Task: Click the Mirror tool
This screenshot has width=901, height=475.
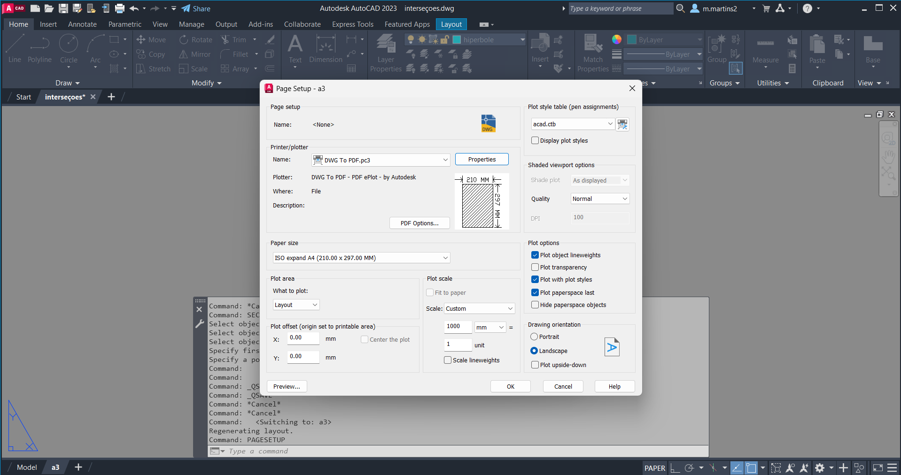Action: coord(195,54)
